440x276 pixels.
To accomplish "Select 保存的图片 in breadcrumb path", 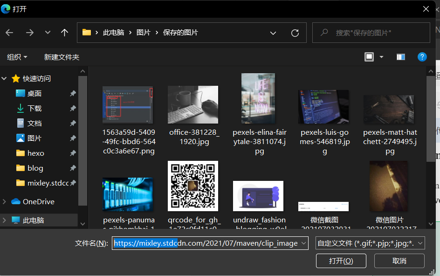I will pos(180,33).
